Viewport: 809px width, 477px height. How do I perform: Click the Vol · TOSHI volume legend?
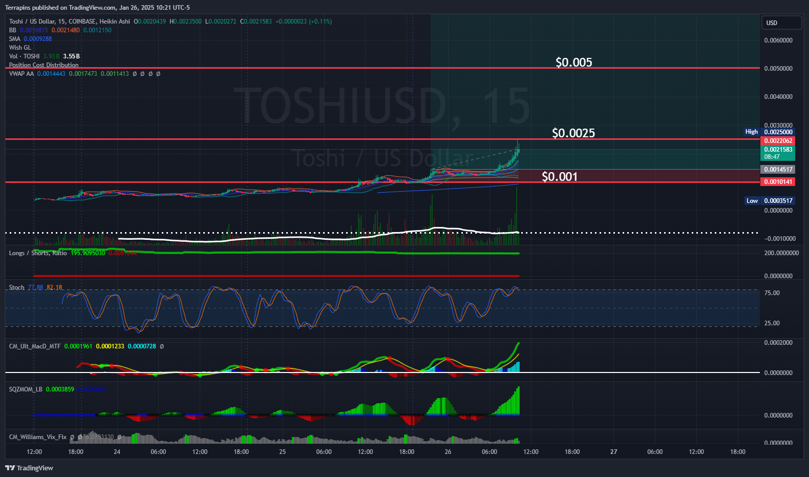(24, 56)
